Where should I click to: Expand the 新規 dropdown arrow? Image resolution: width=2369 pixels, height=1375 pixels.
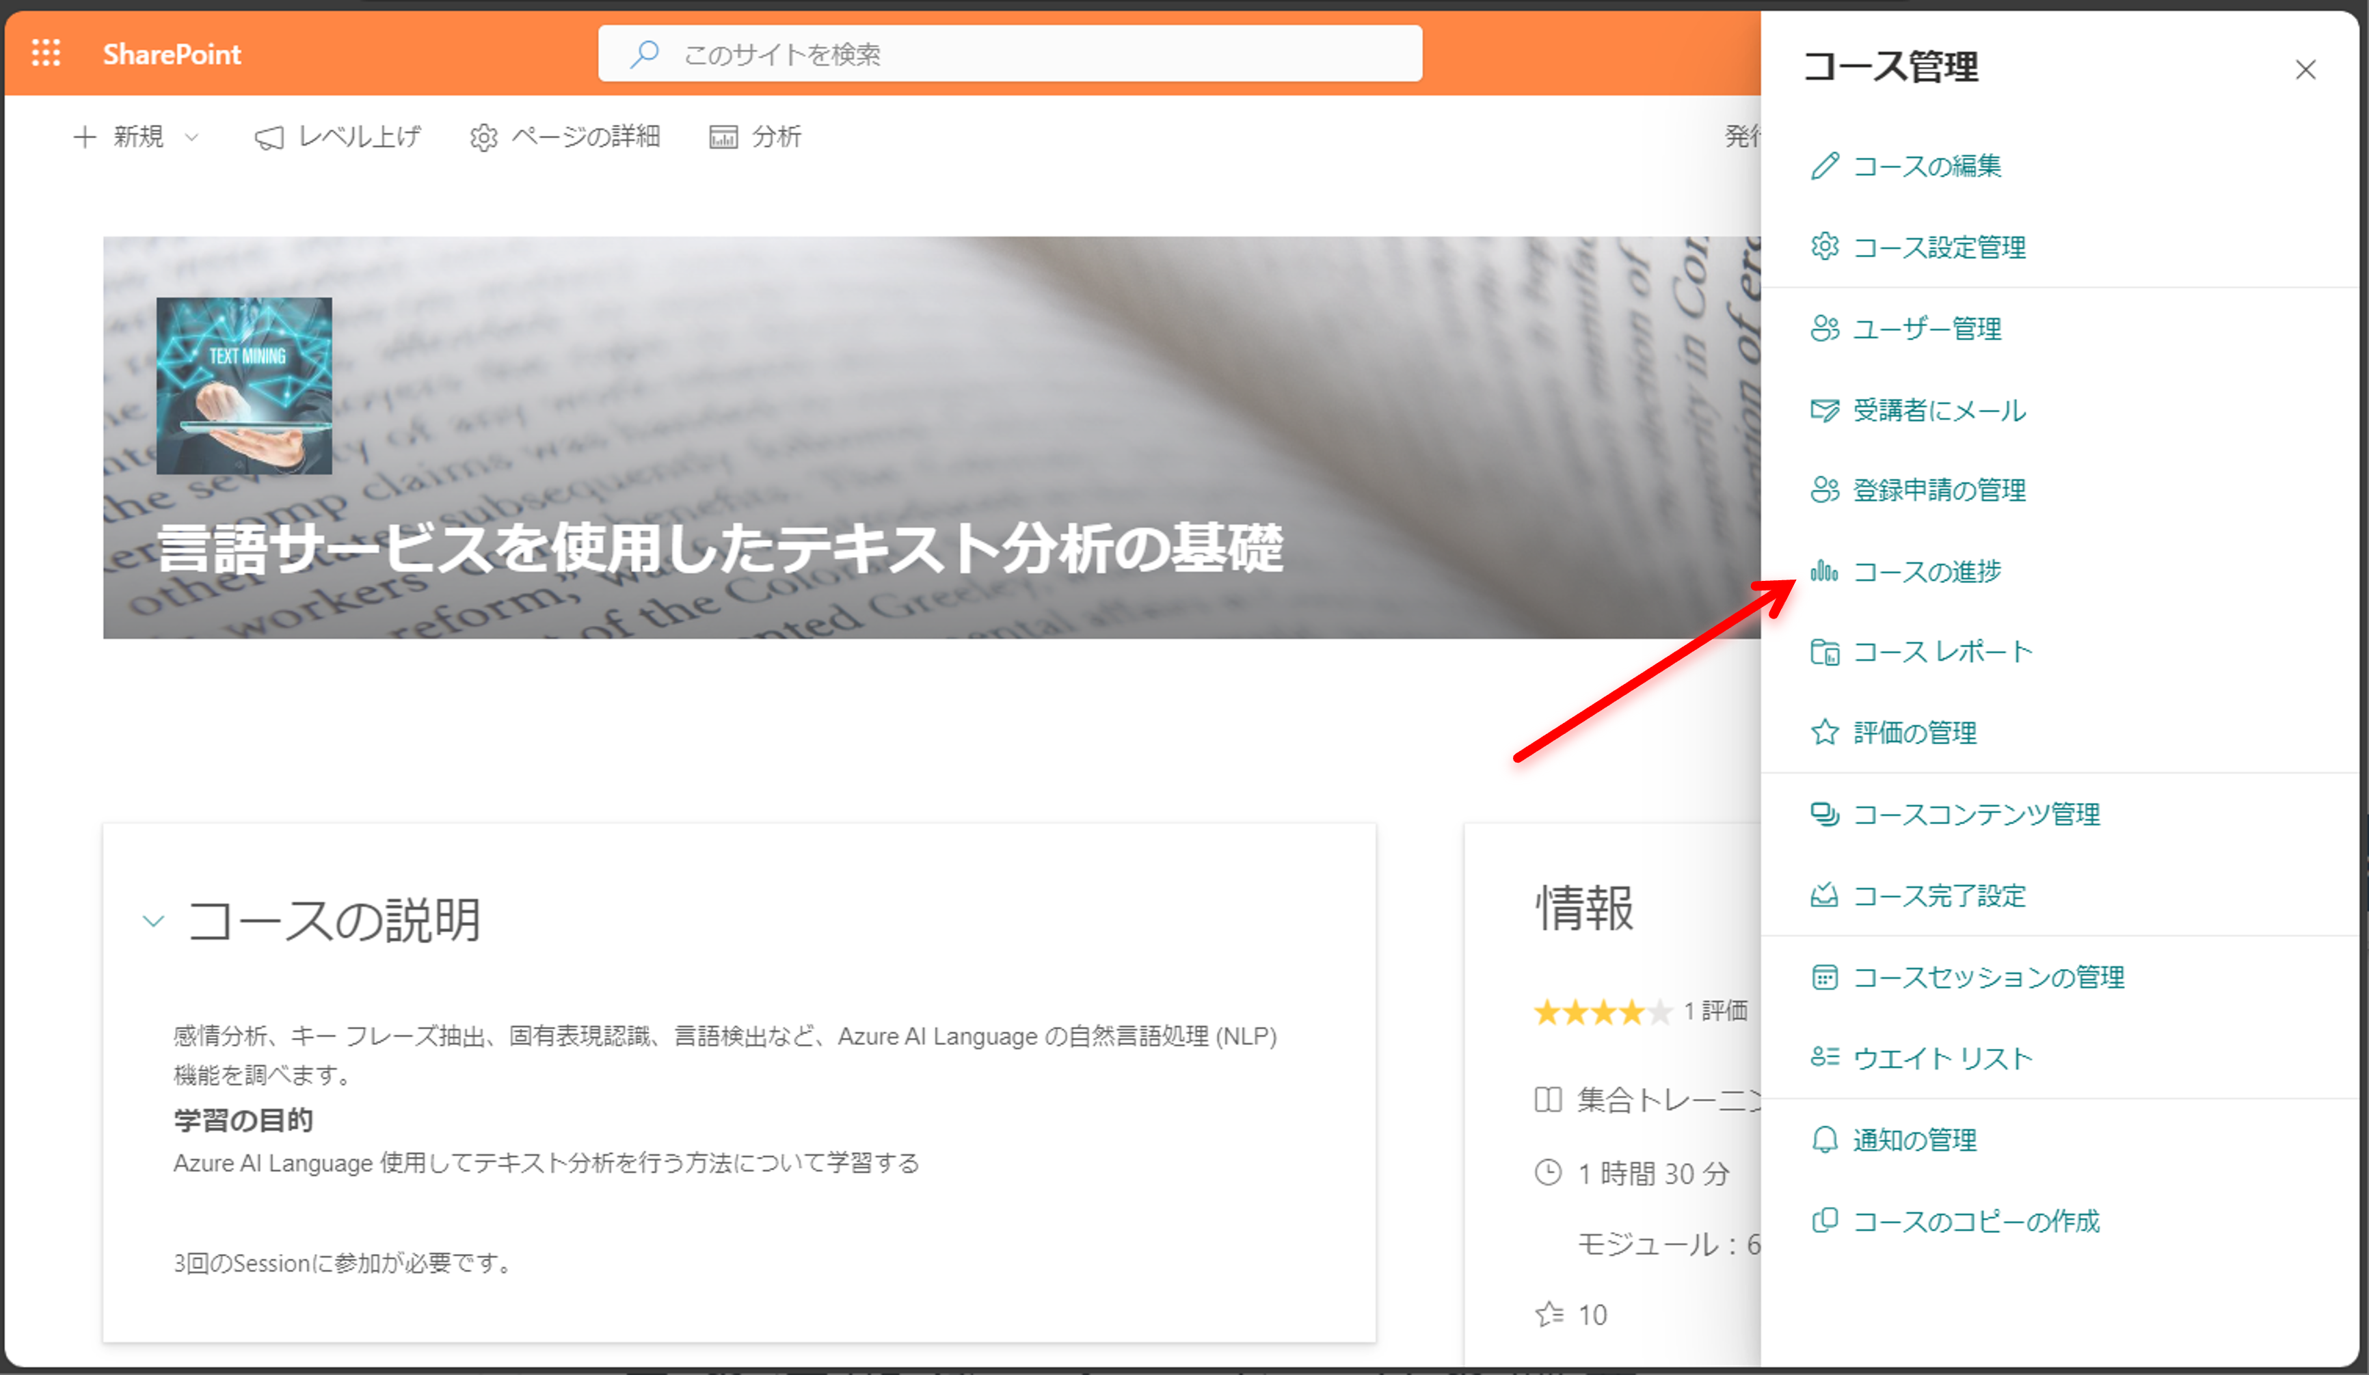(191, 137)
